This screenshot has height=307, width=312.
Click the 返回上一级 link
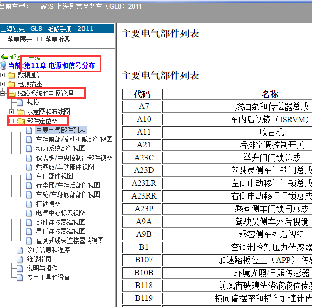pos(26,57)
